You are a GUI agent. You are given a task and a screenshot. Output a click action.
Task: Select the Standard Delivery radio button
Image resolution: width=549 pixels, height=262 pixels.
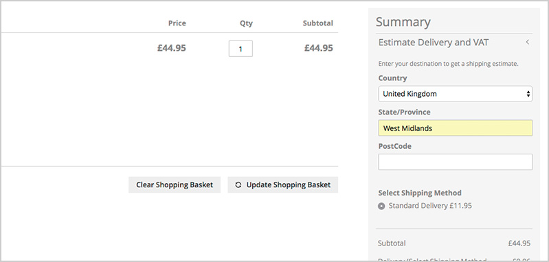click(x=381, y=206)
